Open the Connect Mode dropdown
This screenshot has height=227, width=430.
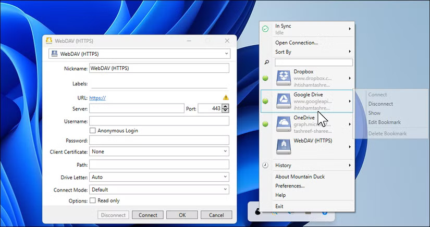159,190
